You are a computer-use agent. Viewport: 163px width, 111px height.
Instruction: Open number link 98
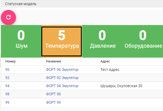[x=7, y=94]
